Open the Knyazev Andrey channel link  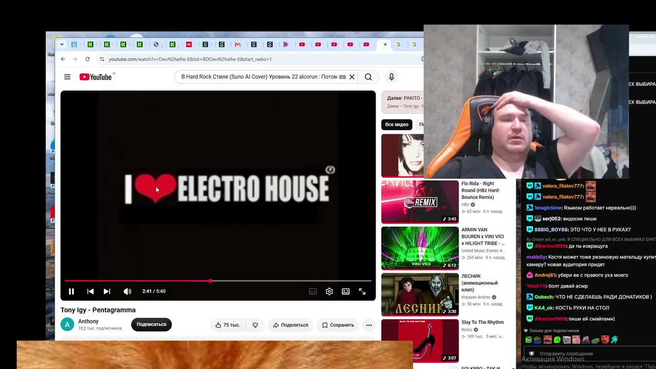(476, 297)
